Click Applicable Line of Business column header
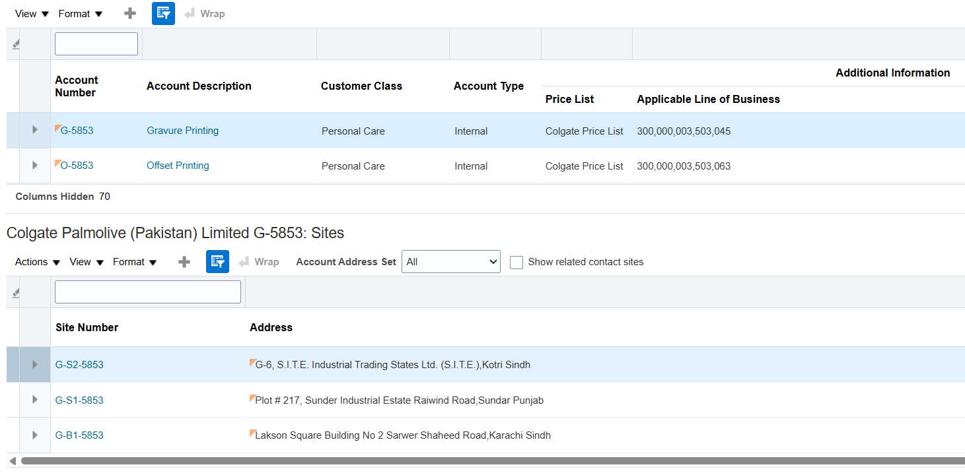The height and width of the screenshot is (473, 965). (x=708, y=99)
